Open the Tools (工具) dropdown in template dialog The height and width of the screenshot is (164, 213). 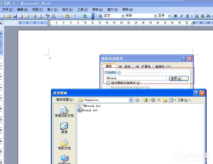pyautogui.click(x=184, y=100)
